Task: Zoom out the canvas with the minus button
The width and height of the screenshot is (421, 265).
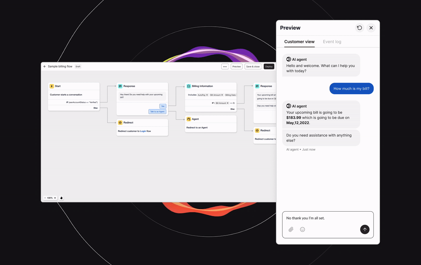Action: [x=45, y=198]
